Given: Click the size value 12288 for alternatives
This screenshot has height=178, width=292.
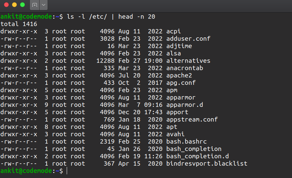Looking at the screenshot, I should tap(105, 61).
